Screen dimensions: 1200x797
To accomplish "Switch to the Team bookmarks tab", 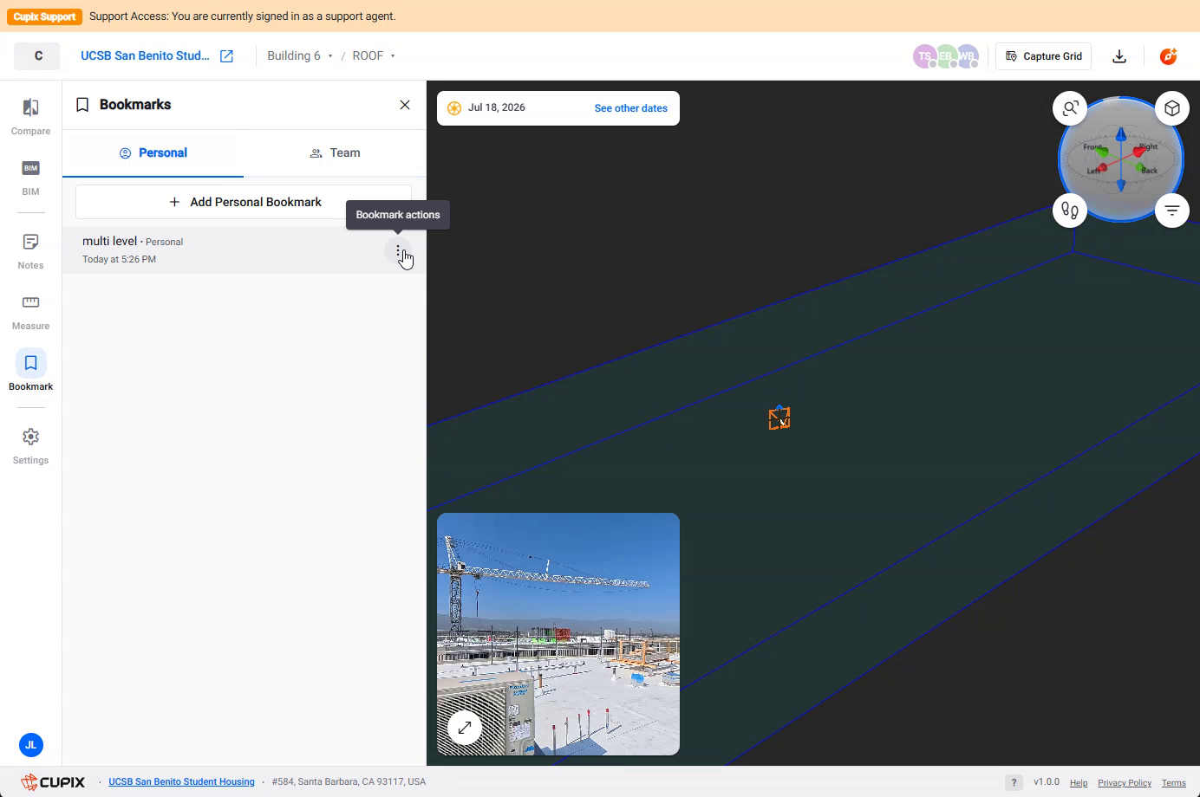I will tap(335, 153).
